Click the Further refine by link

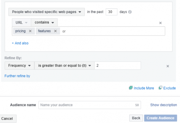17,76
